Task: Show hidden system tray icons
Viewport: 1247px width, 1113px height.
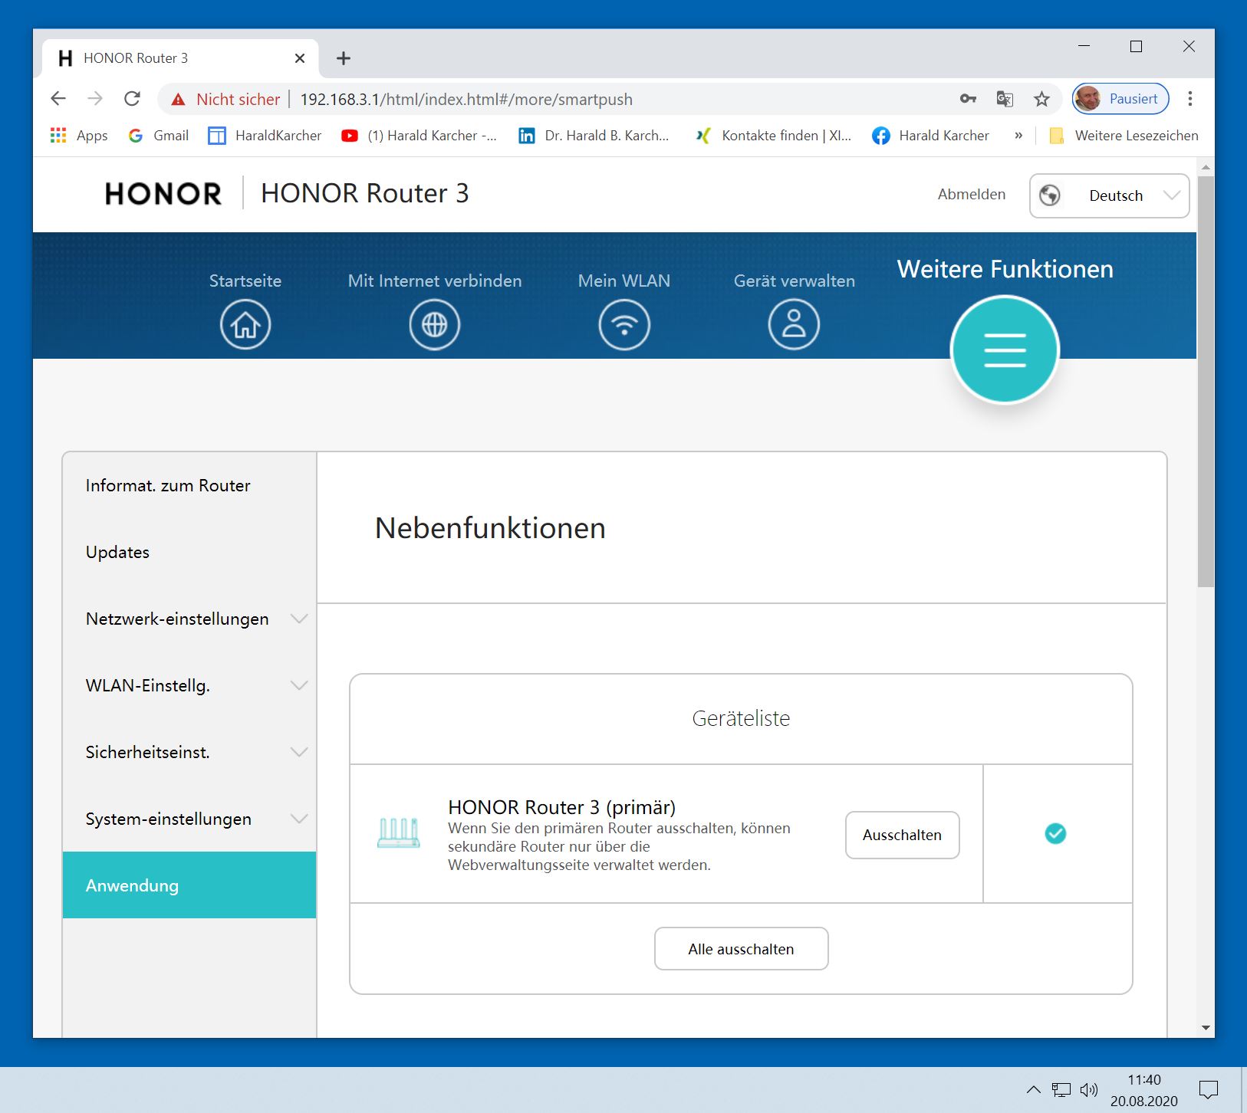Action: point(1034,1089)
